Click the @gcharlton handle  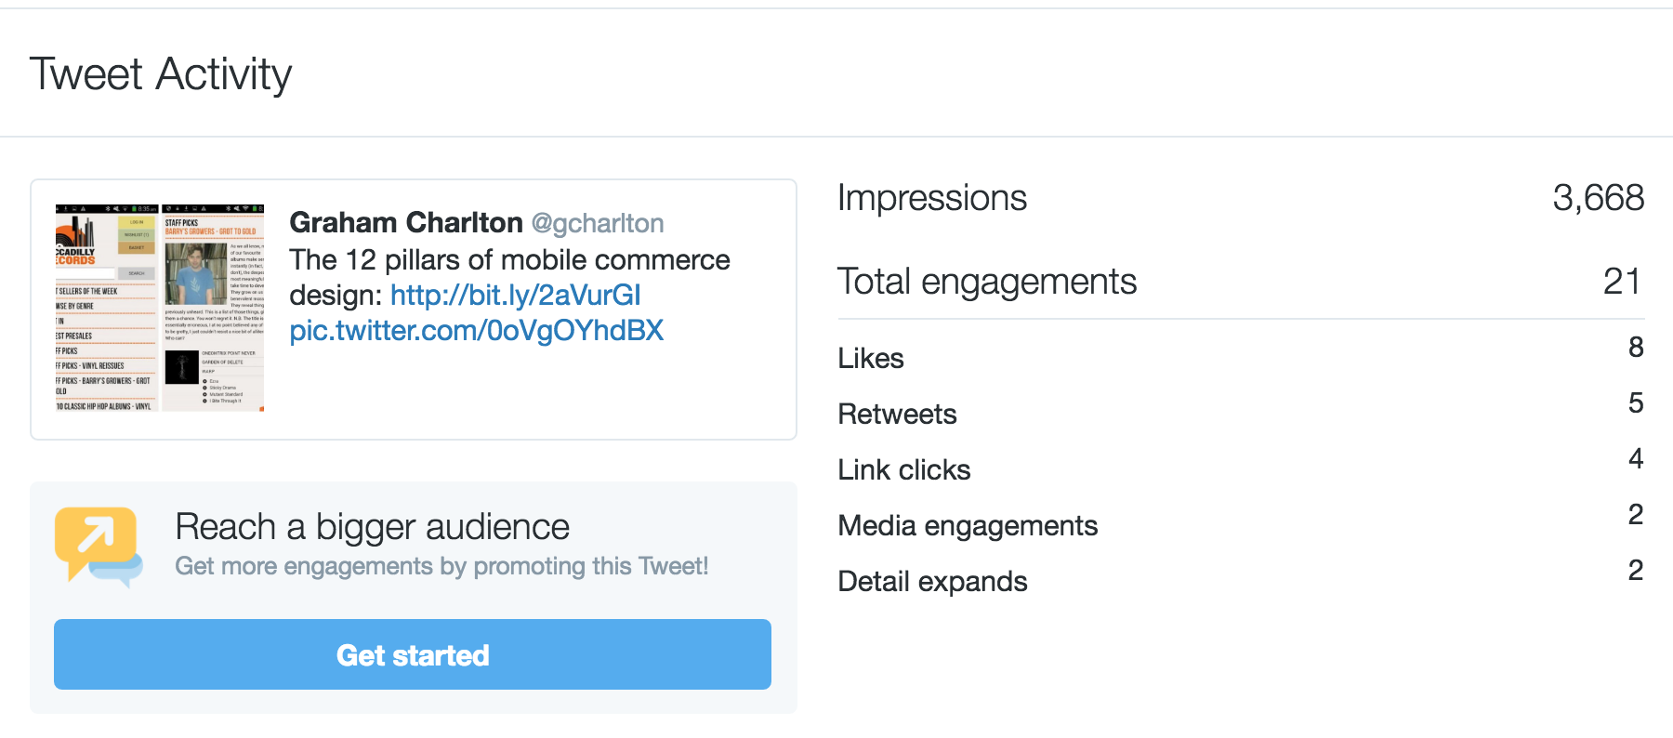click(598, 224)
